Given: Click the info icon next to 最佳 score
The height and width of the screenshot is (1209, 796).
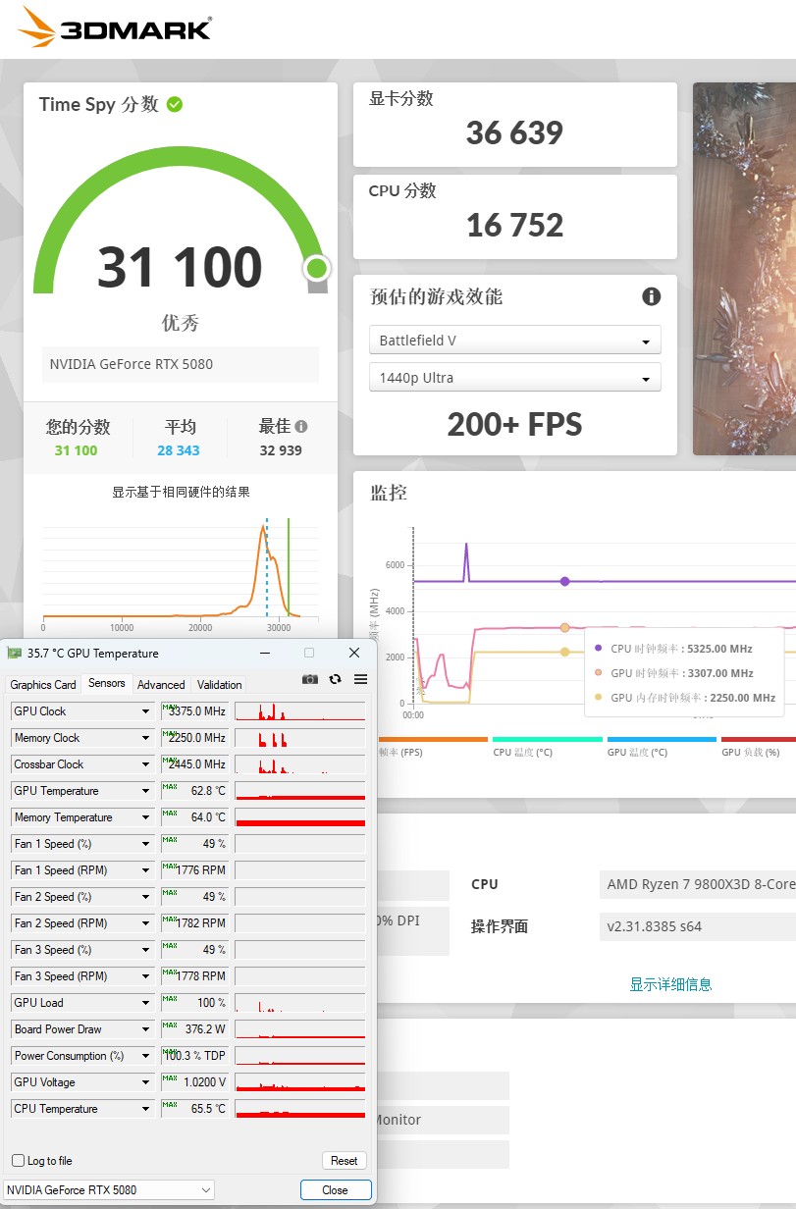Looking at the screenshot, I should (299, 424).
